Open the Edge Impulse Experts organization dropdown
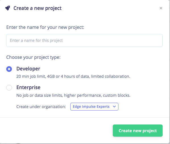Image resolution: width=170 pixels, height=144 pixels. tap(94, 106)
